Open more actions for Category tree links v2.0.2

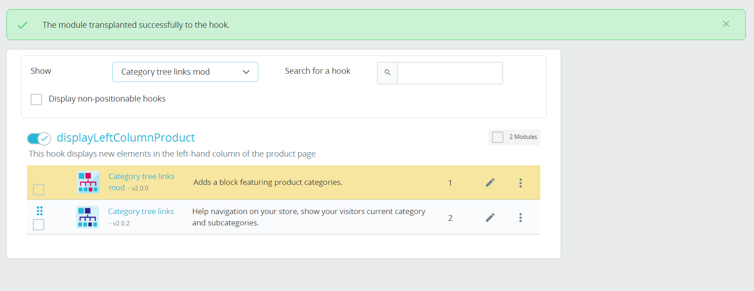coord(520,218)
